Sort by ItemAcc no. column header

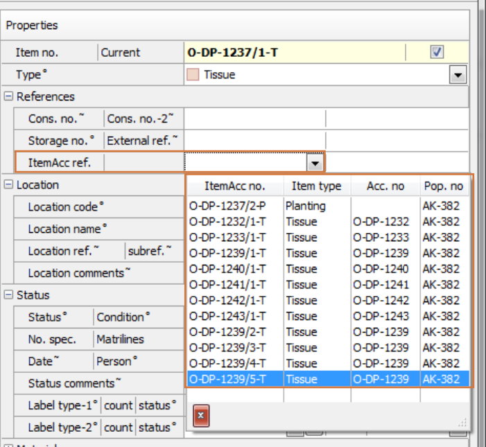pyautogui.click(x=235, y=186)
